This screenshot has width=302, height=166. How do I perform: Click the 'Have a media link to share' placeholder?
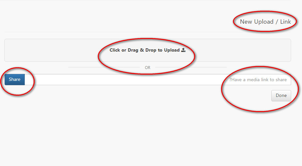click(258, 80)
